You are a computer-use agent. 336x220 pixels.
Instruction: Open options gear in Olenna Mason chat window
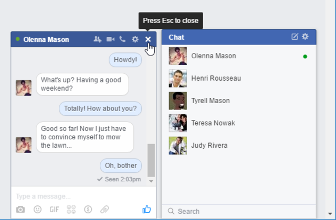135,39
